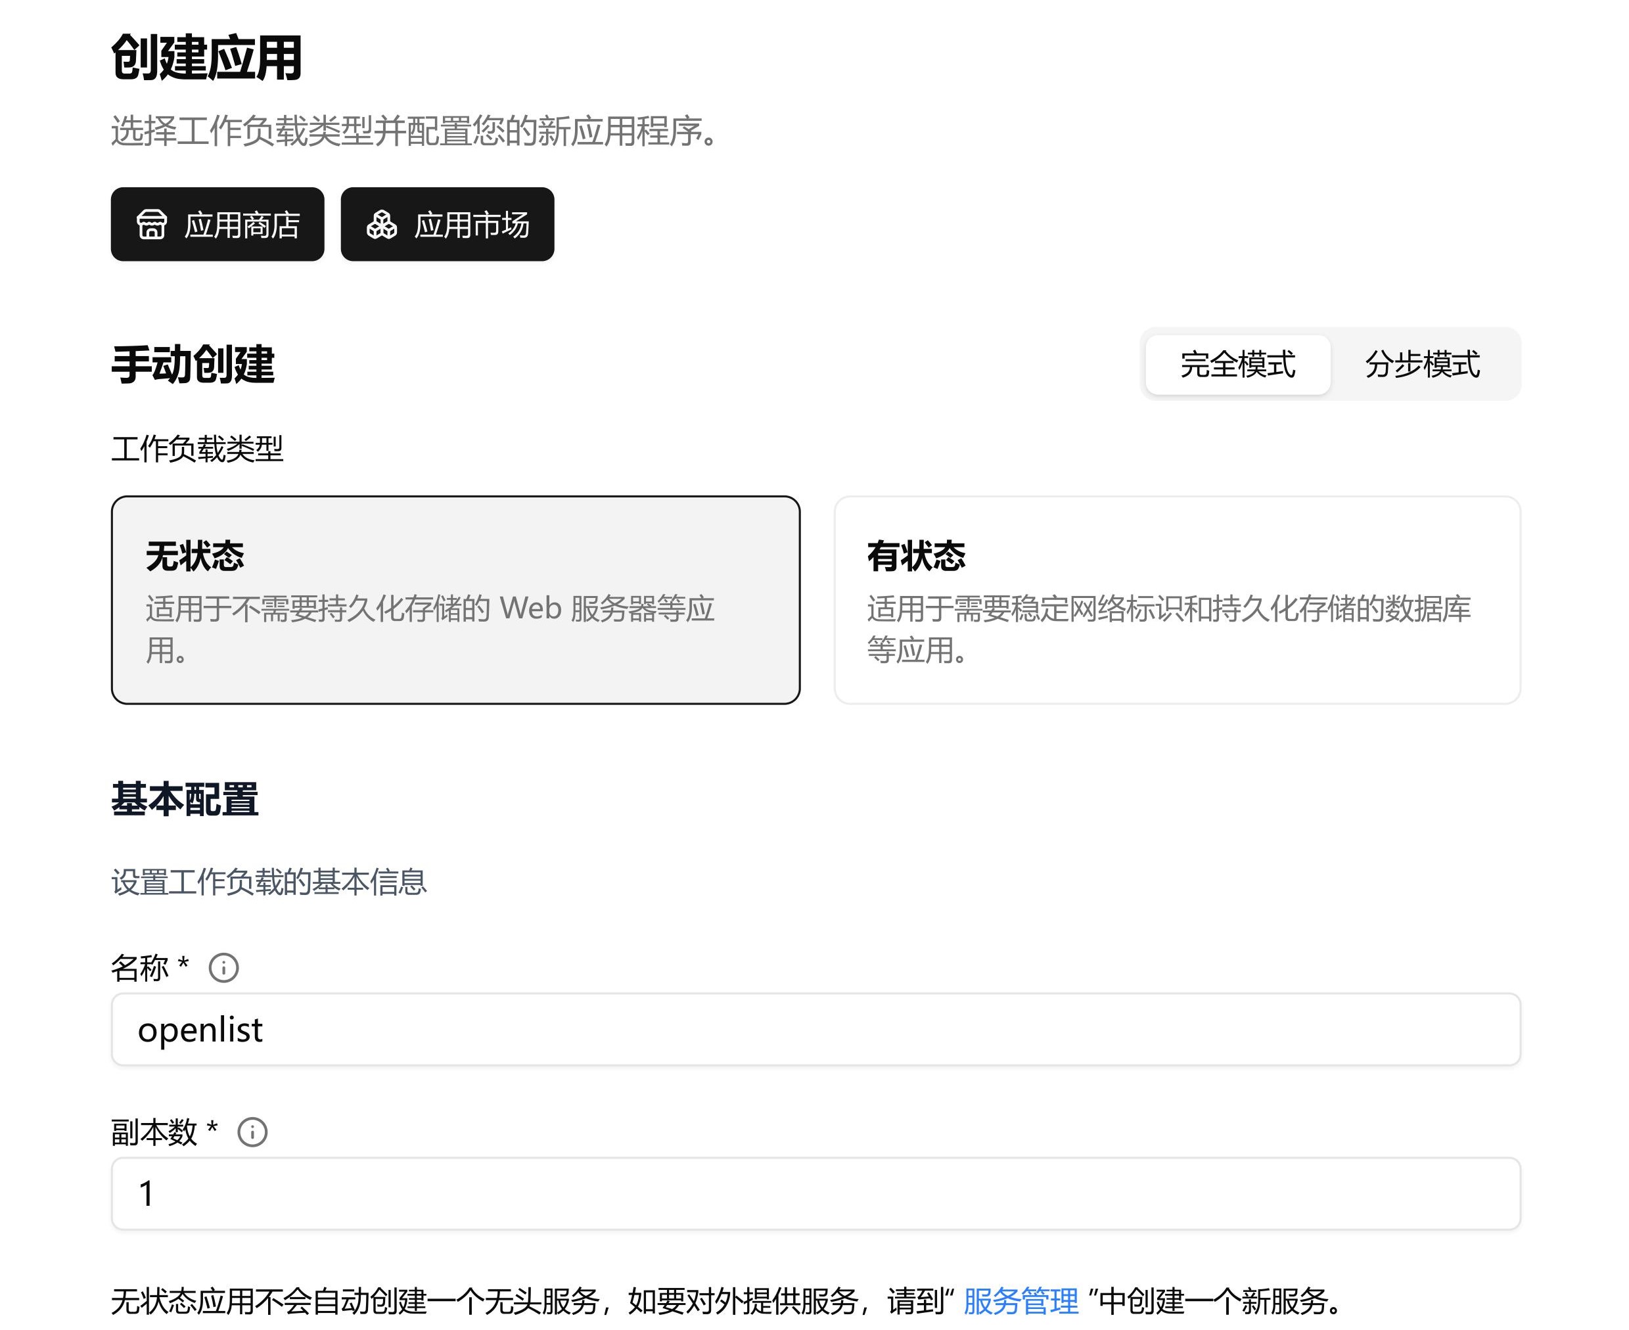The image size is (1629, 1330).
Task: Click the 手动创建 section heading
Action: coord(193,365)
